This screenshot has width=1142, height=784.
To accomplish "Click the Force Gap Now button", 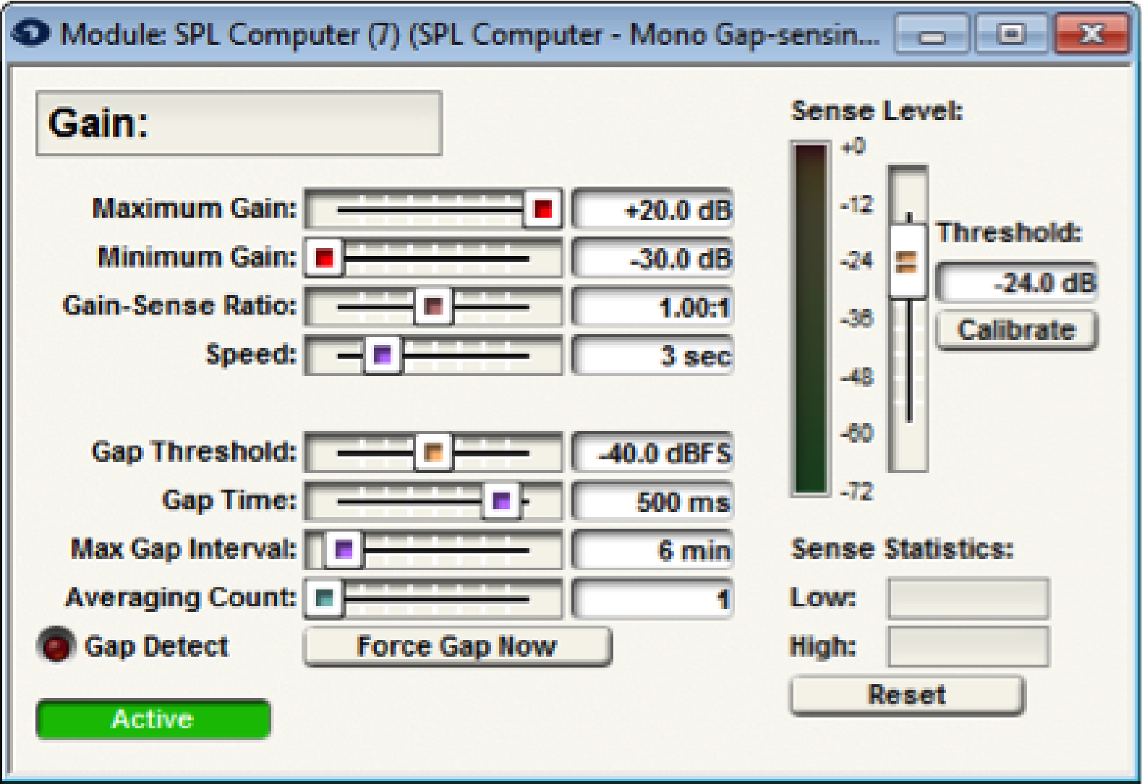I will point(457,646).
